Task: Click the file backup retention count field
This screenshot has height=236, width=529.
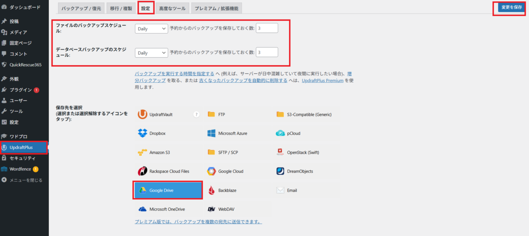Action: click(x=267, y=28)
